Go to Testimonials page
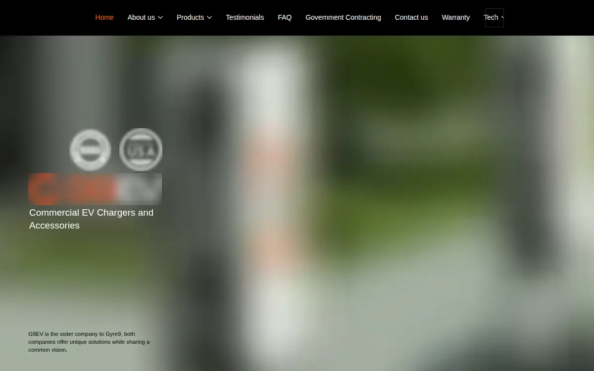 [x=245, y=17]
